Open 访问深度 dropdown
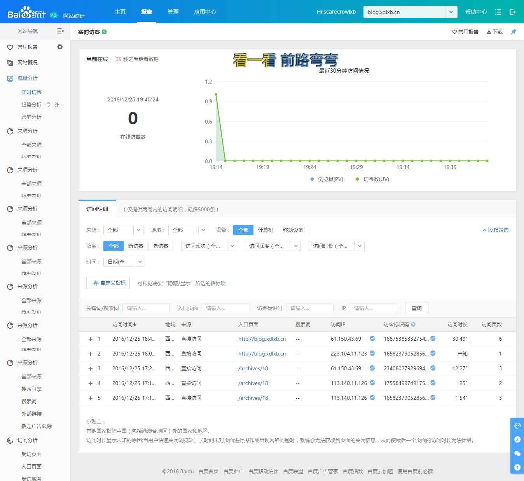Screen dimensions: 524x481 (x=273, y=246)
